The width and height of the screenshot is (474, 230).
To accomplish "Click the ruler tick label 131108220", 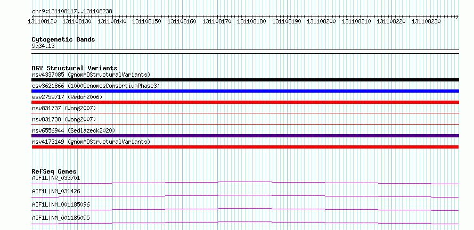I will click(x=391, y=21).
